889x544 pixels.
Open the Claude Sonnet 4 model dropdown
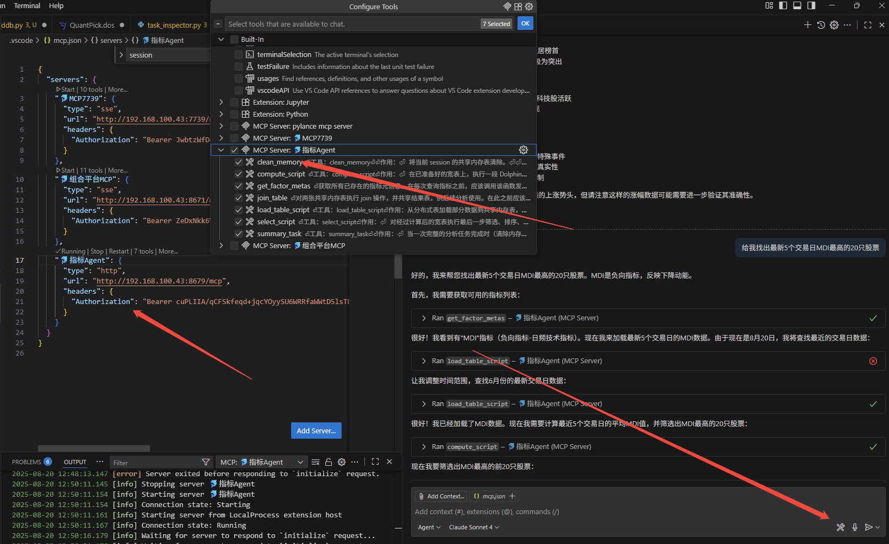pos(474,527)
